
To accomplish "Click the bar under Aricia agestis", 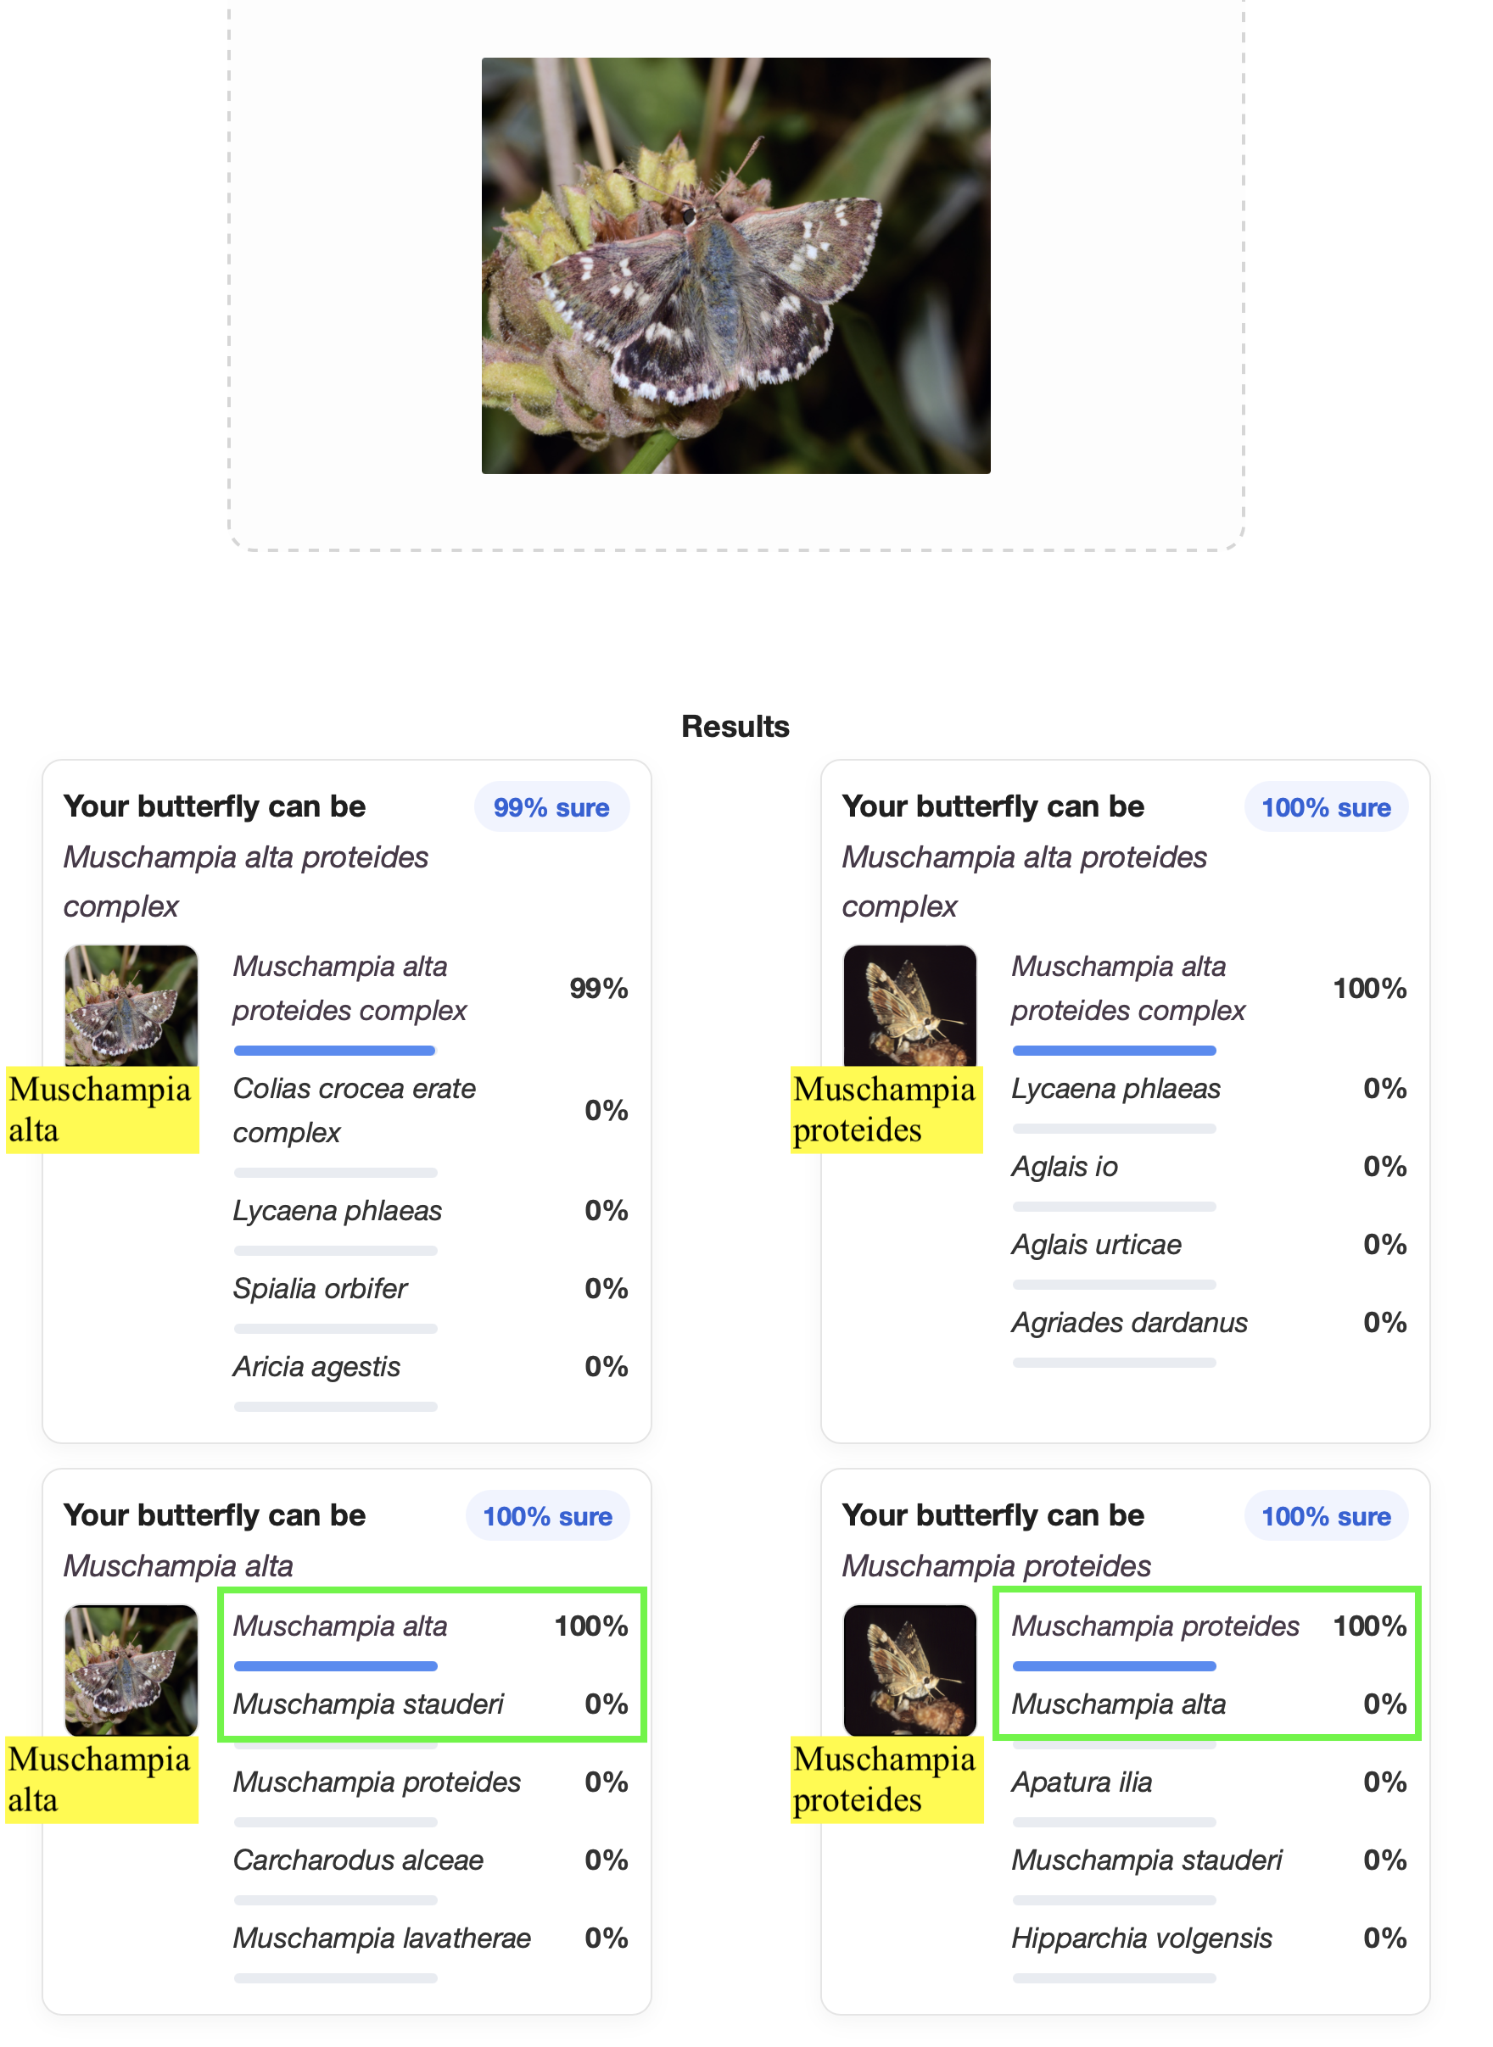I will tap(335, 1407).
